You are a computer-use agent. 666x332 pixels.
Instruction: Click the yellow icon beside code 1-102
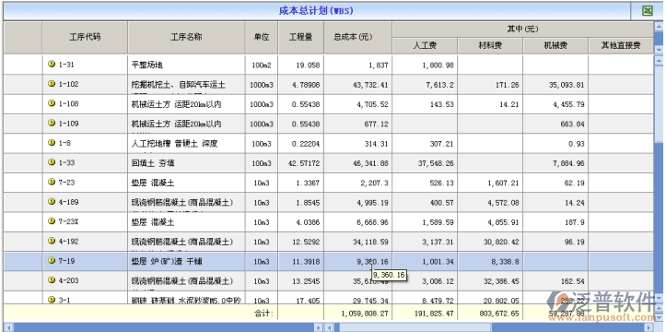[52, 84]
